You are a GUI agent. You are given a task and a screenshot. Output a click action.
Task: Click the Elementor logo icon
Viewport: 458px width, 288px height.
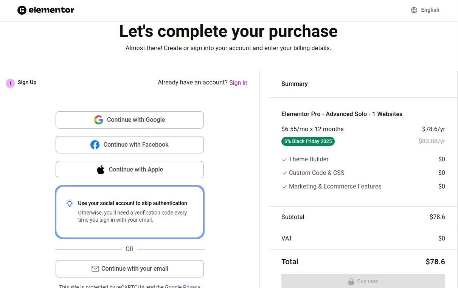[x=22, y=10]
